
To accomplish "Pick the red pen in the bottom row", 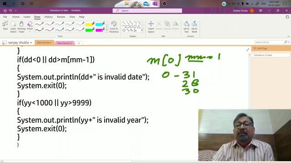I will [x=49, y=29].
